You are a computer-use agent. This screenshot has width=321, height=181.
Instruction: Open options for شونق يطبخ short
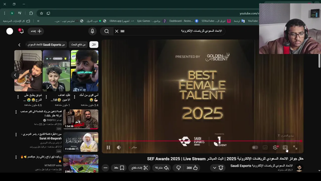[18, 97]
